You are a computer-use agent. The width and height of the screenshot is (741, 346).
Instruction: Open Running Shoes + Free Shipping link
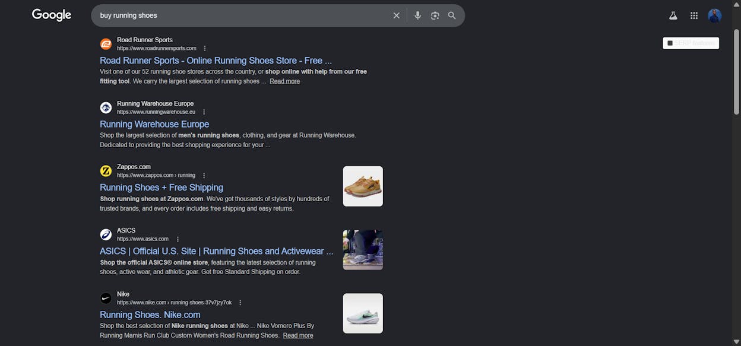tap(161, 188)
